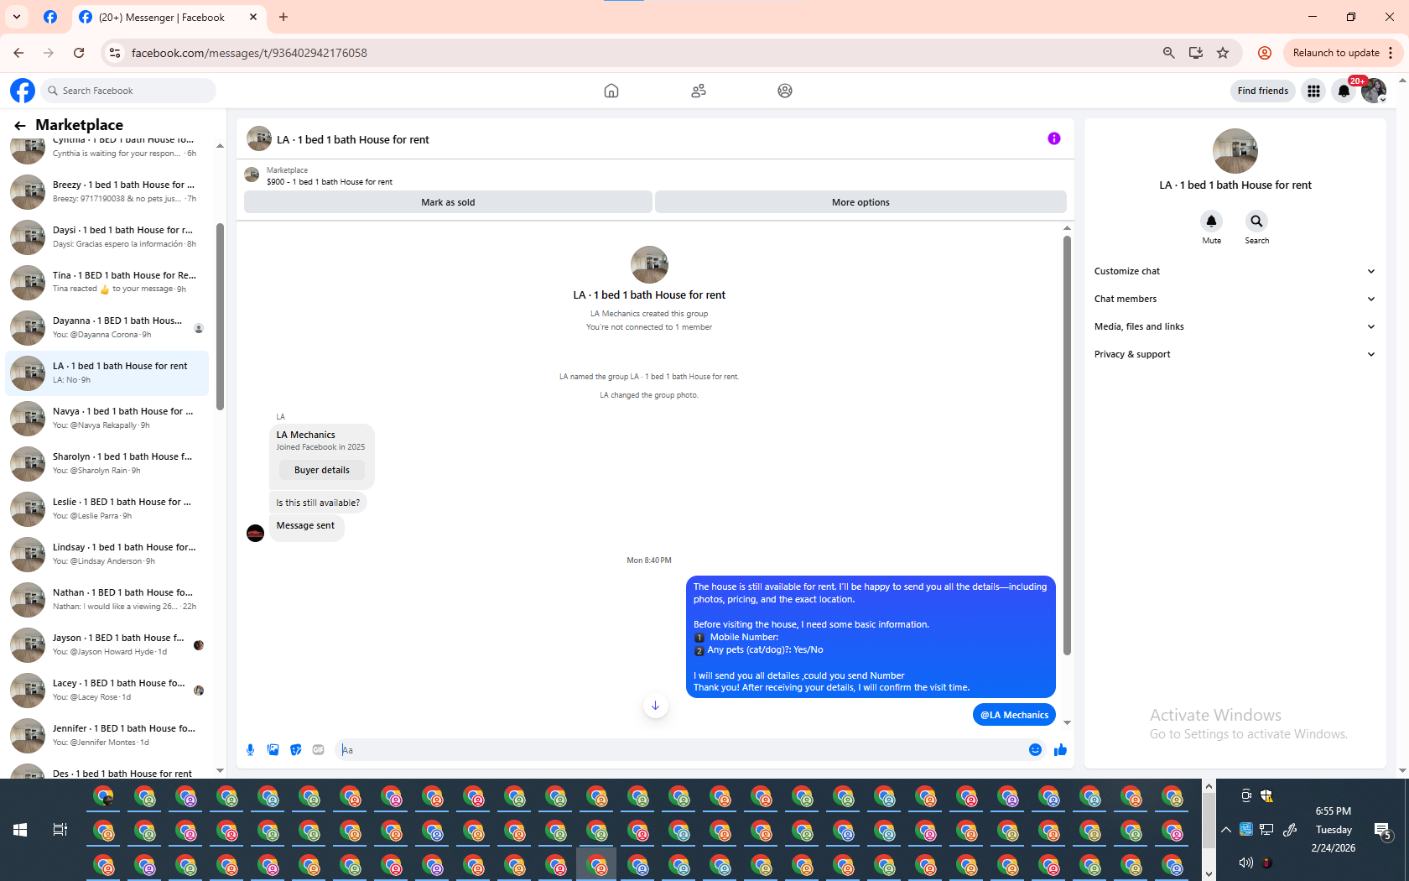Viewport: 1409px width, 881px height.
Task: Choose a GIF from the GIF icon
Action: click(x=318, y=750)
